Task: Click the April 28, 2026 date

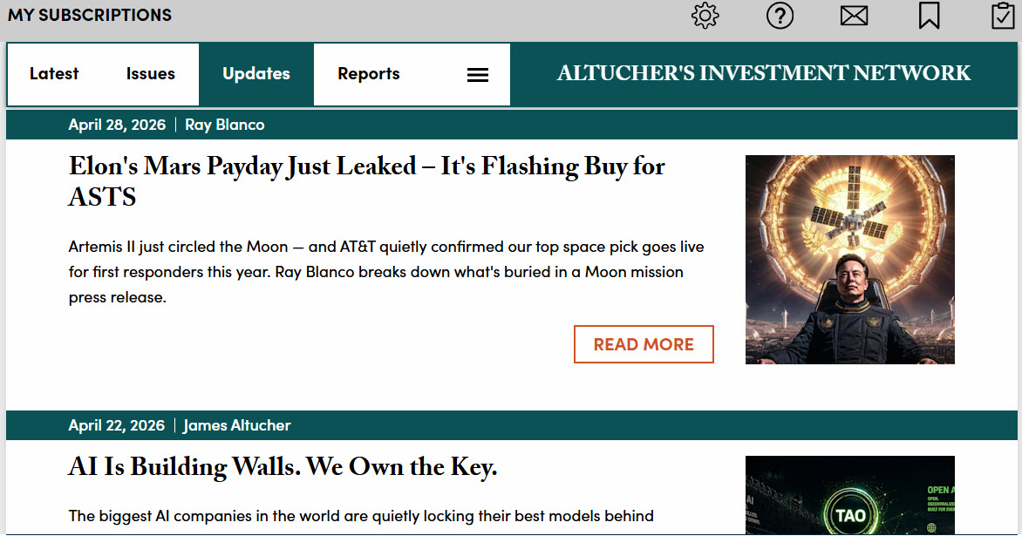Action: (x=117, y=125)
